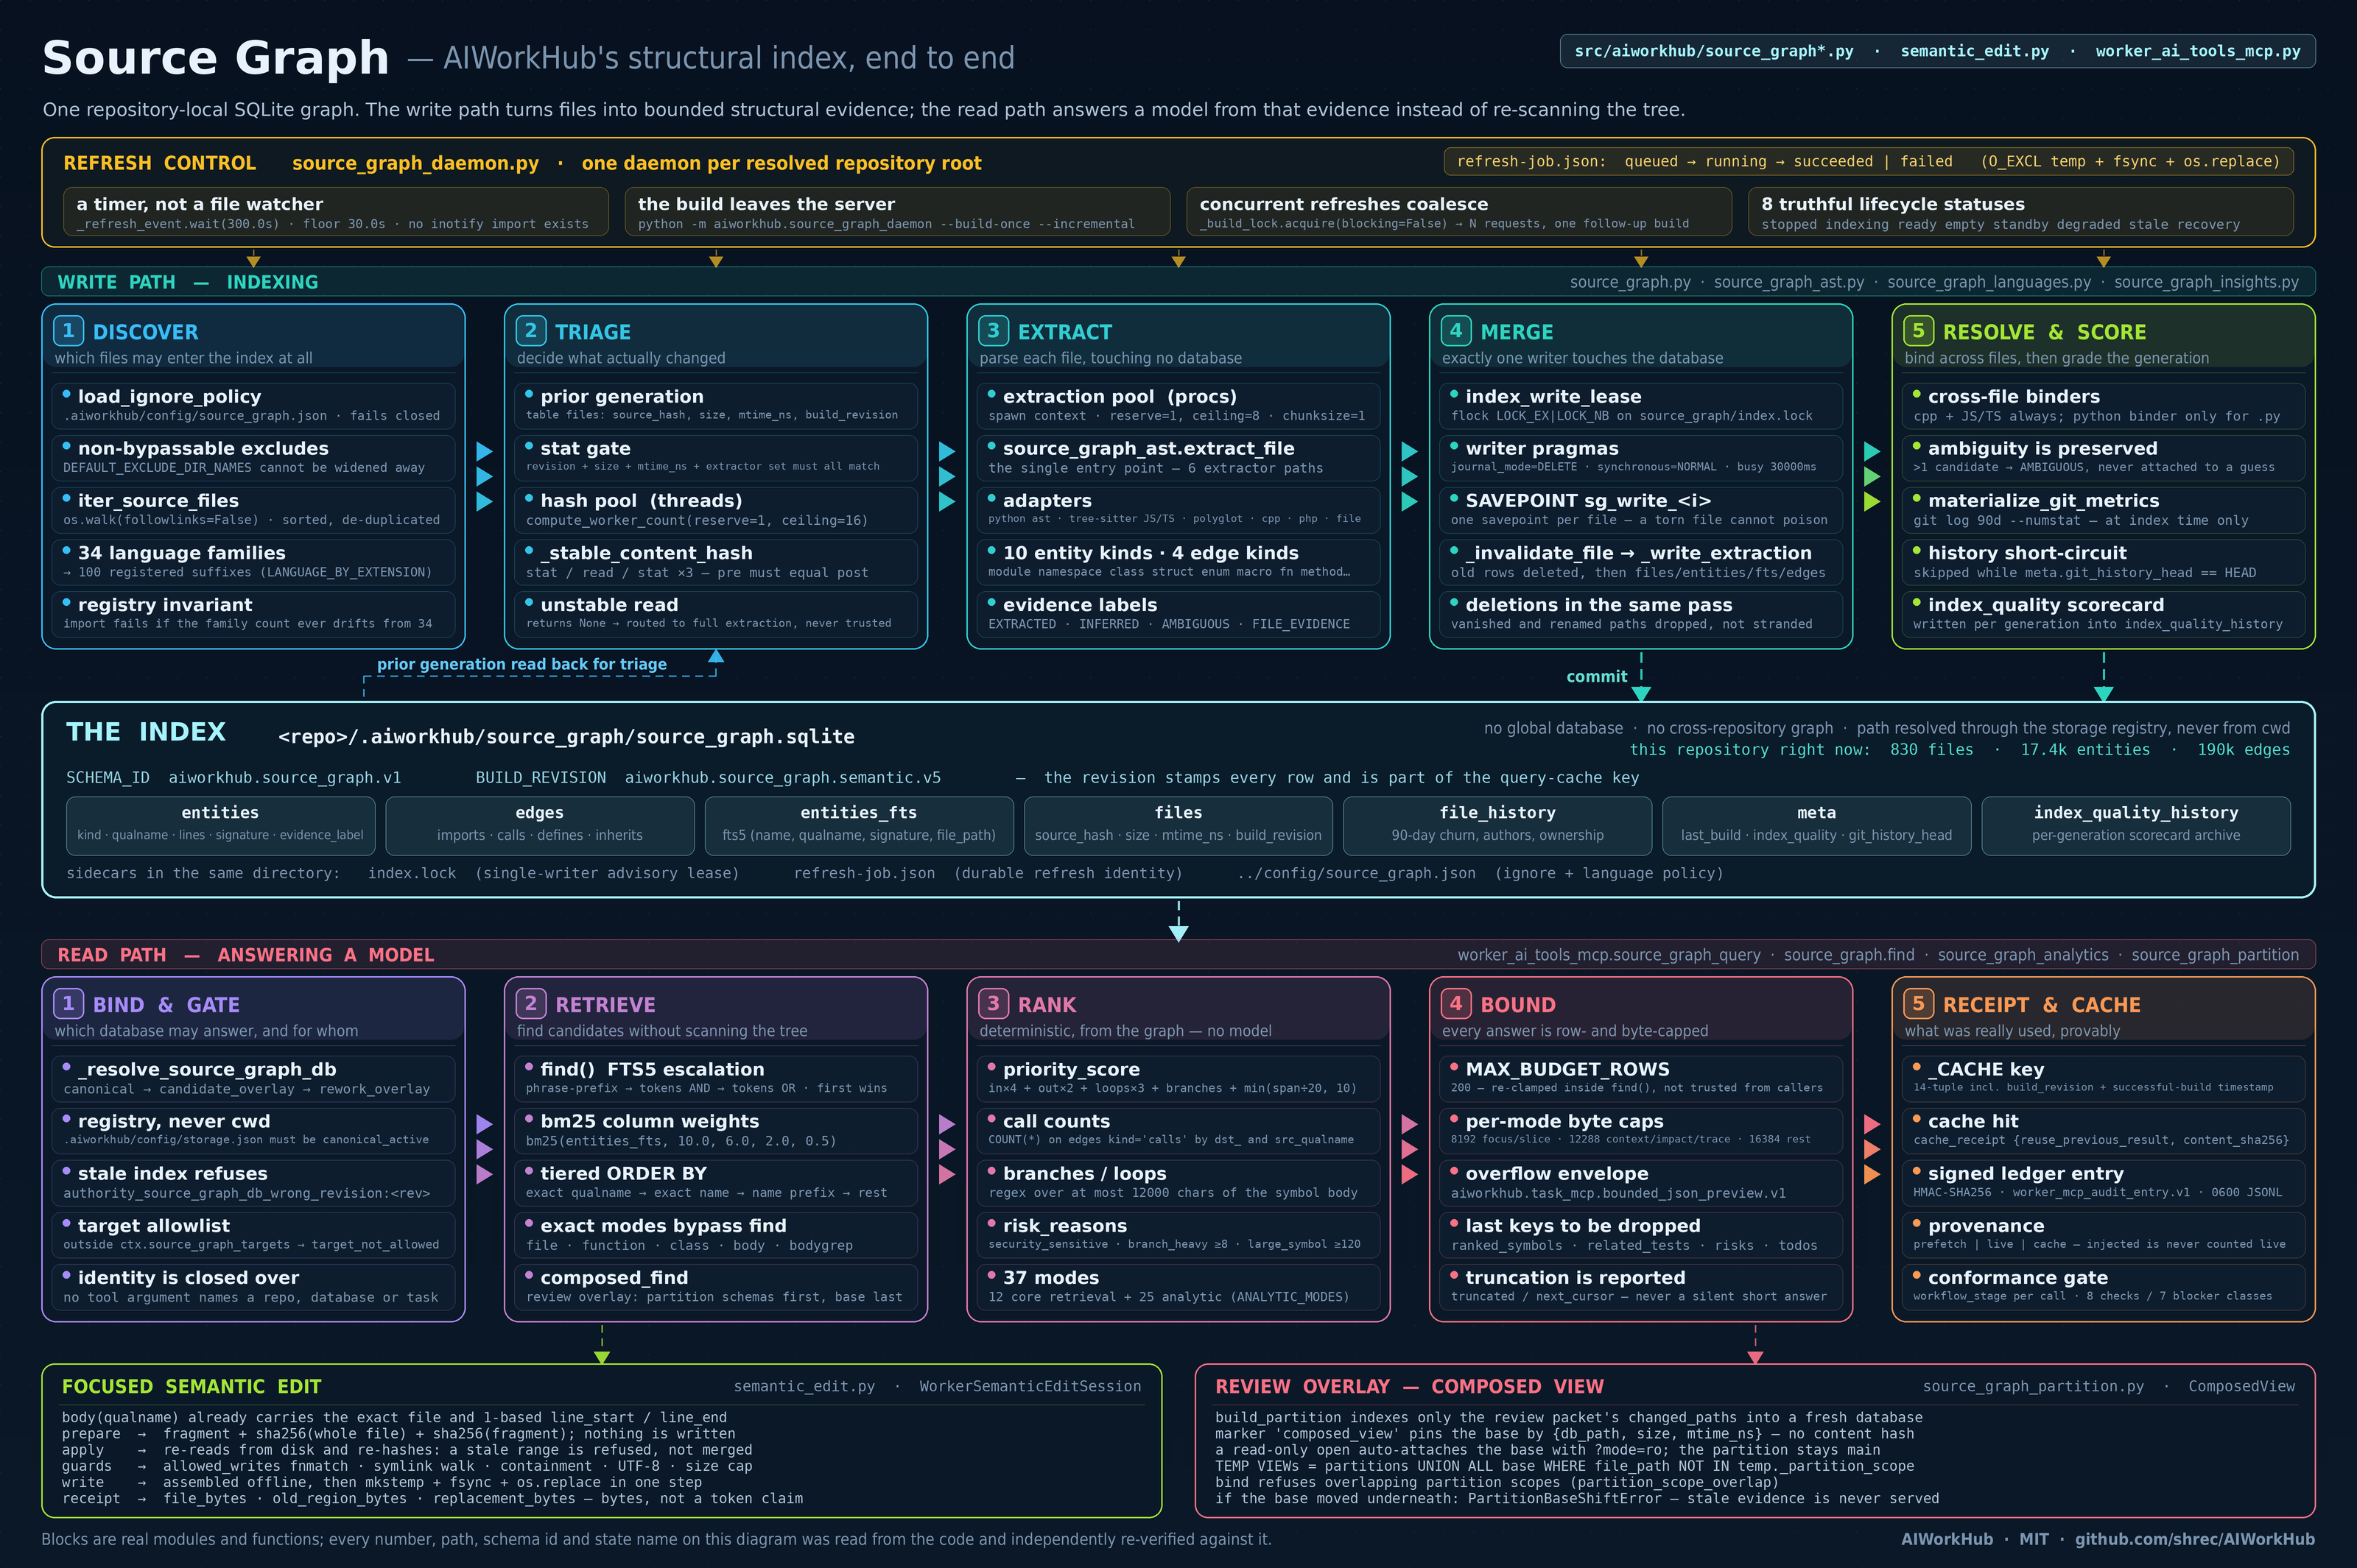The width and height of the screenshot is (2357, 1568).
Task: Click the refresh-job.json queued → running status chip
Action: 1869,162
